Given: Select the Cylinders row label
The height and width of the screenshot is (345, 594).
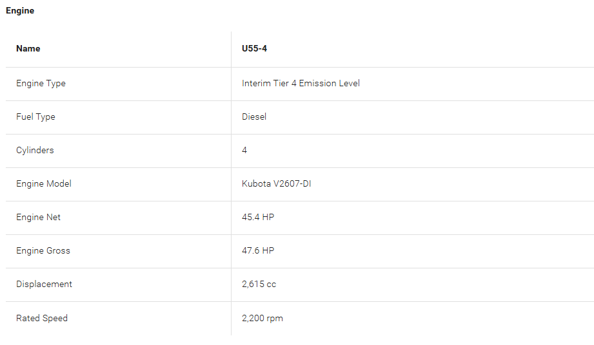Looking at the screenshot, I should coord(35,151).
